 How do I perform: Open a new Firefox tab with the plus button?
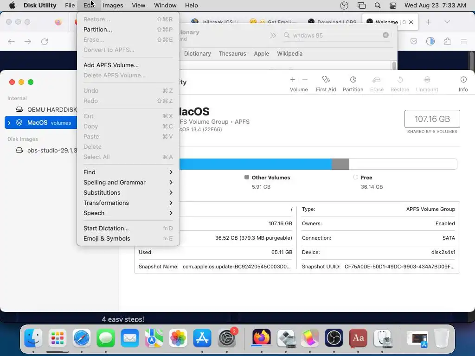(x=428, y=22)
